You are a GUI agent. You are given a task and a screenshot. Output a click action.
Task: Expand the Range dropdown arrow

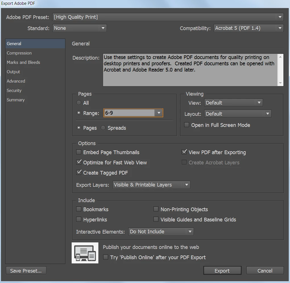[x=159, y=113]
